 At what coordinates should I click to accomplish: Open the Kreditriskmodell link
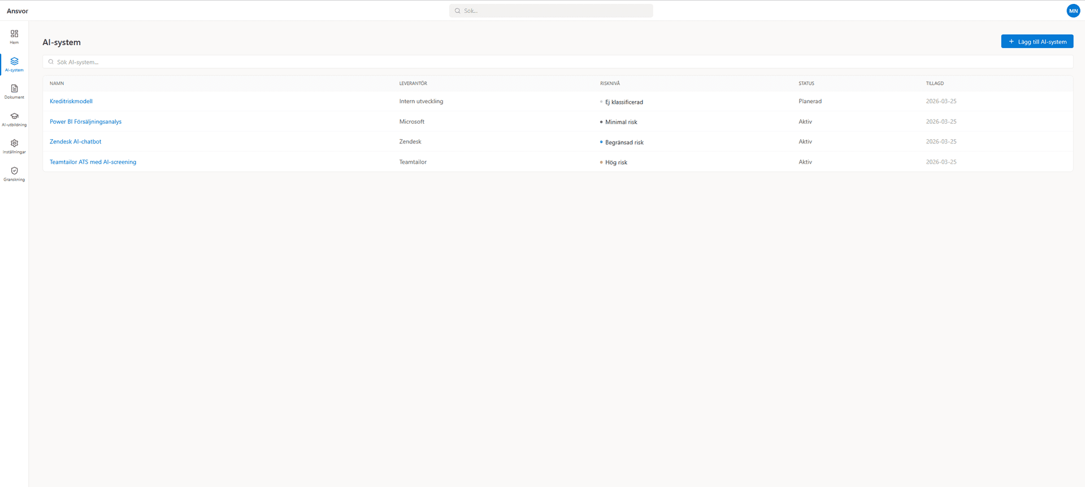click(71, 102)
